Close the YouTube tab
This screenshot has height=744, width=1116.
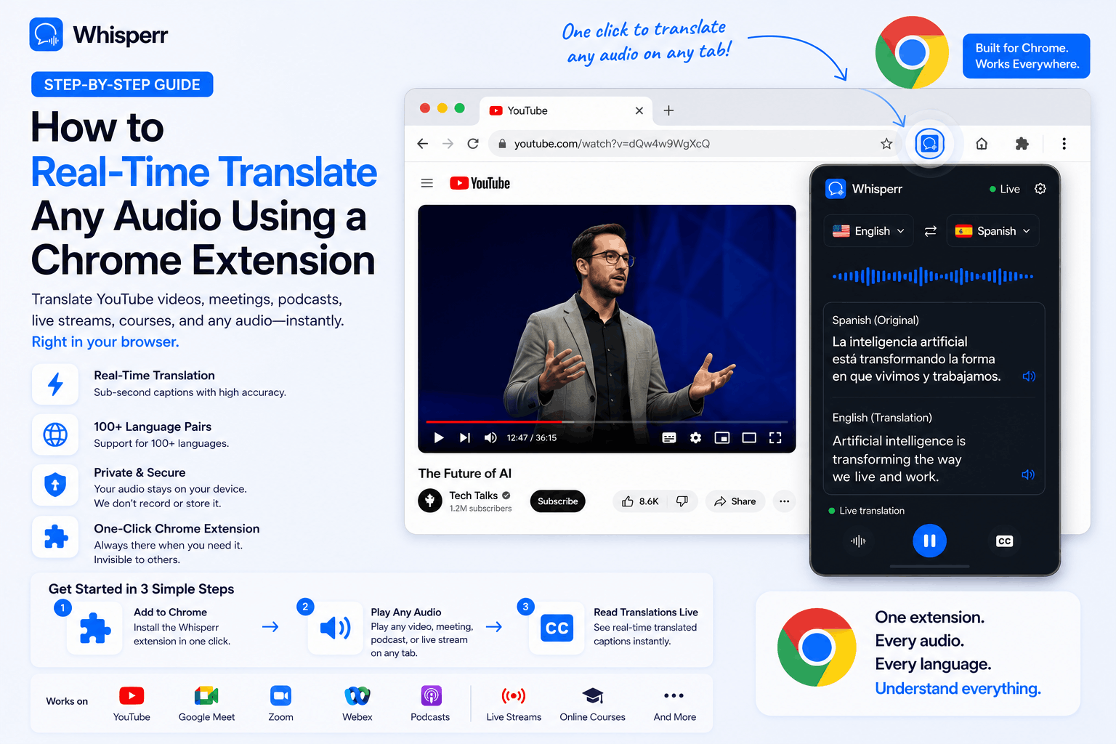point(639,110)
